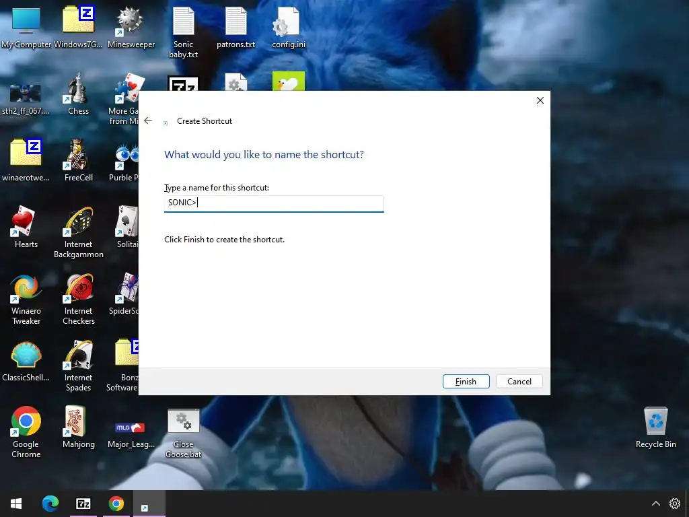Show hidden system tray icons
This screenshot has height=517, width=689.
[x=655, y=504]
